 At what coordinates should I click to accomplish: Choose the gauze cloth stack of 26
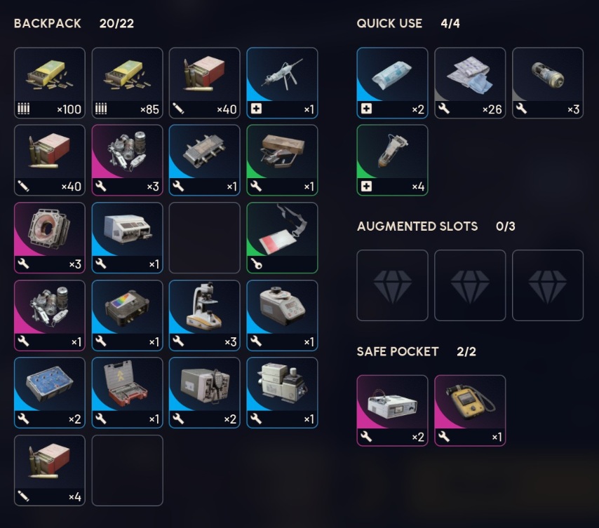click(470, 83)
